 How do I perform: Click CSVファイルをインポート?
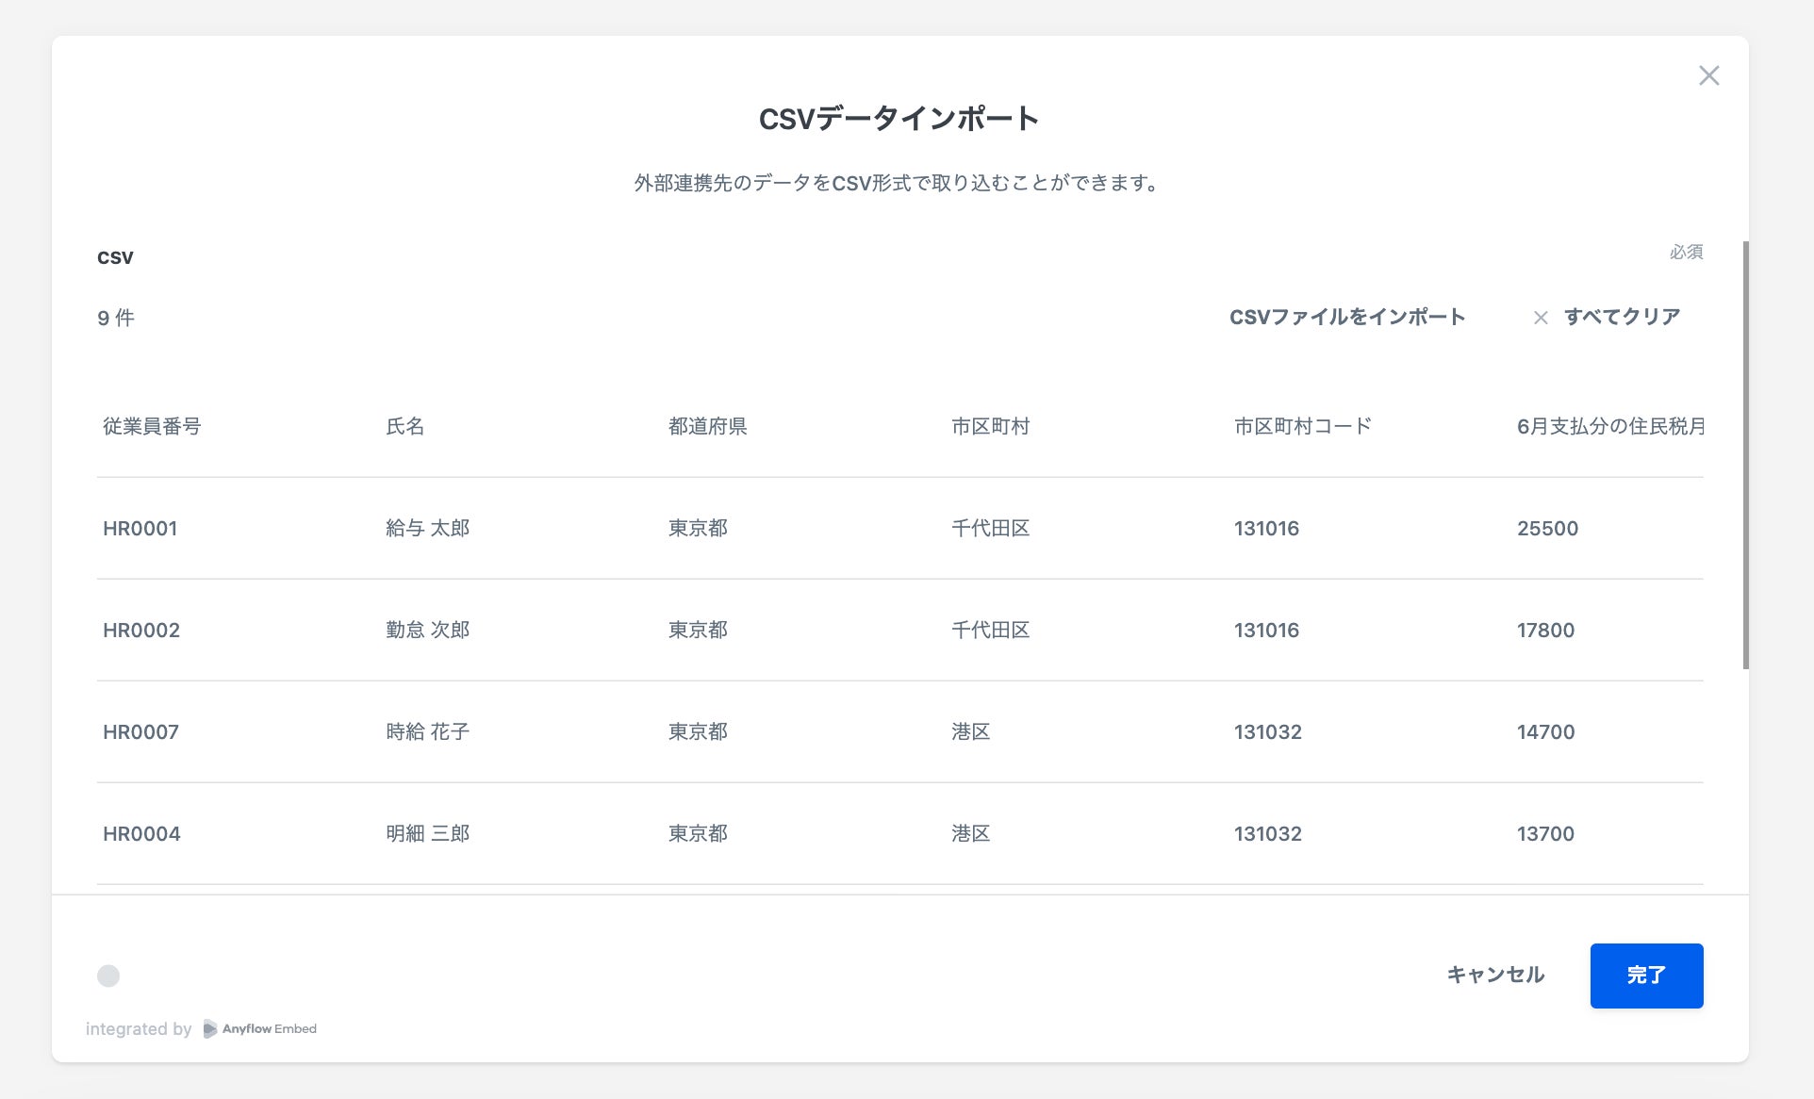click(x=1346, y=317)
